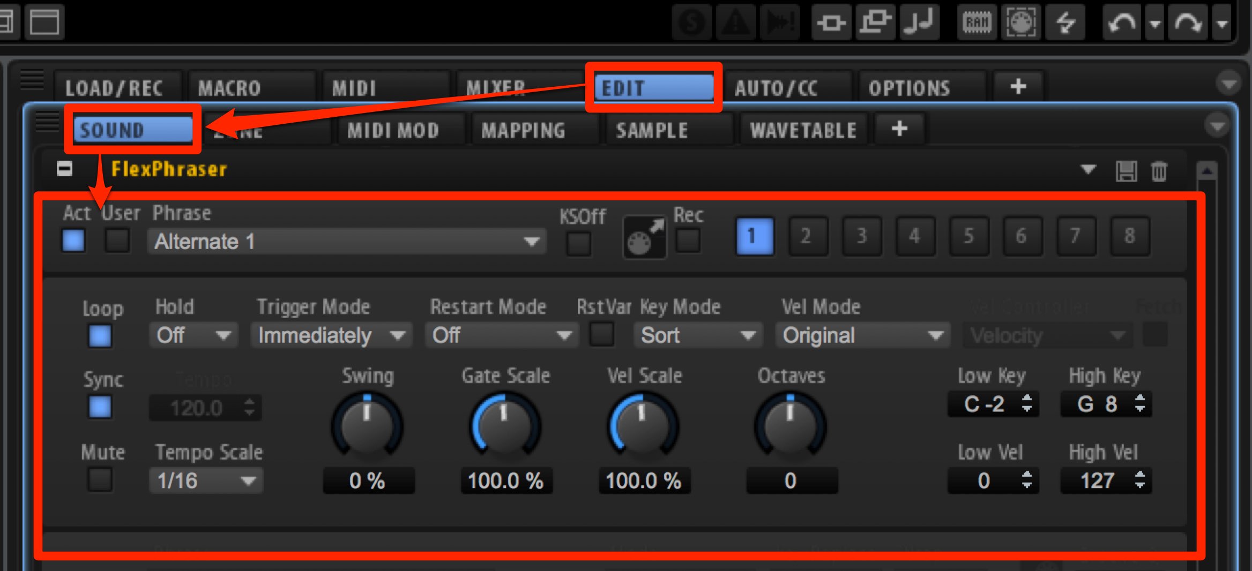Open the FlexPhraser preset menu triangle
Viewport: 1252px width, 571px height.
(1088, 170)
